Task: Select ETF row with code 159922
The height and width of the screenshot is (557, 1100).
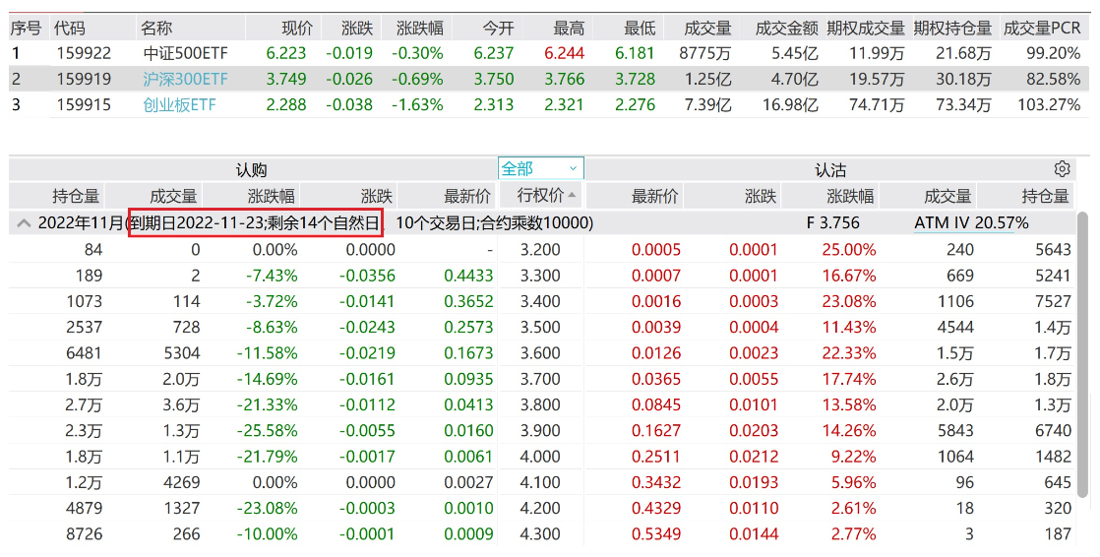Action: [x=84, y=53]
